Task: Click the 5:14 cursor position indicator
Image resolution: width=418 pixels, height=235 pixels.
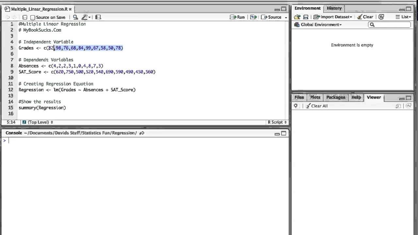Action: point(11,122)
